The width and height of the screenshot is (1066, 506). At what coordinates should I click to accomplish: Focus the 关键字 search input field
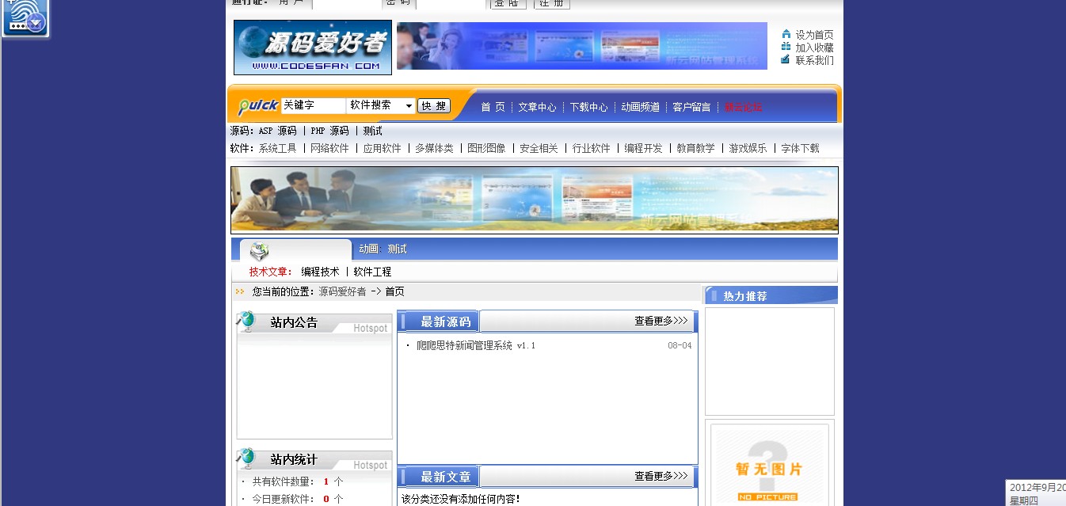point(314,105)
